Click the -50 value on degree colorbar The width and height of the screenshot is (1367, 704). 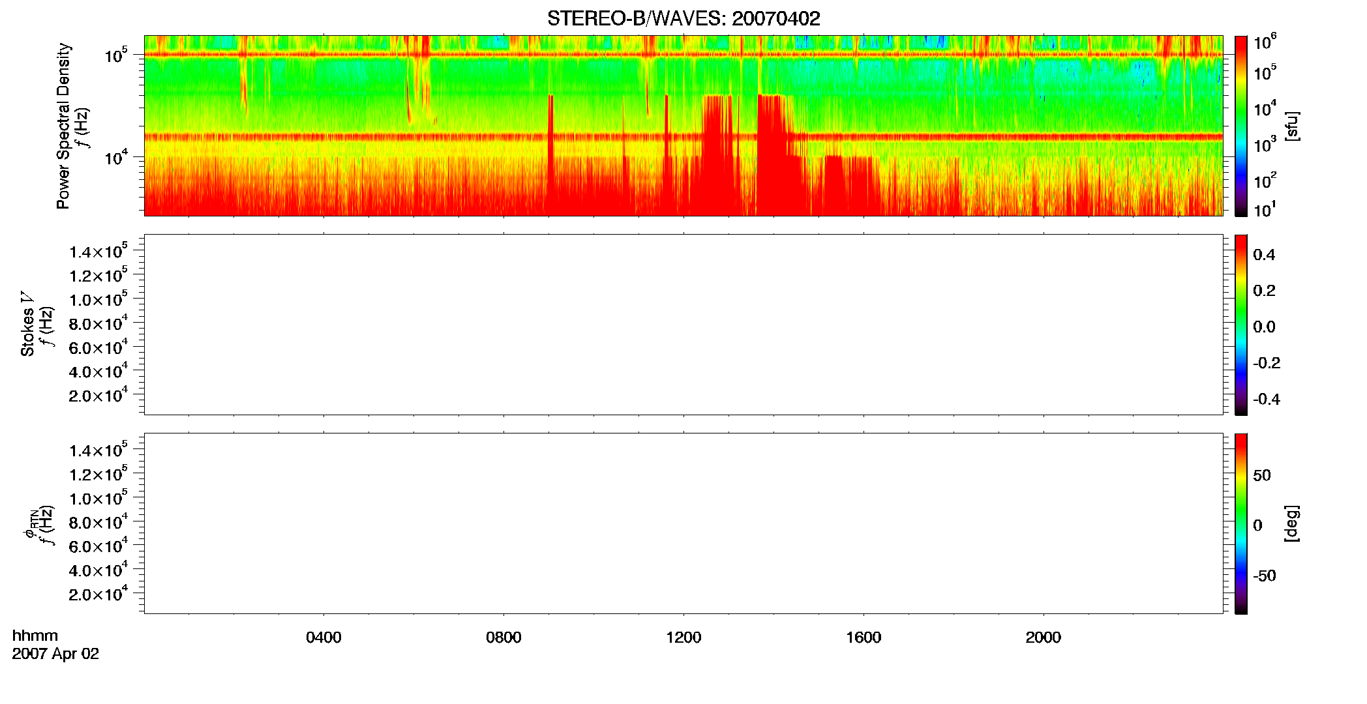pyautogui.click(x=1264, y=576)
